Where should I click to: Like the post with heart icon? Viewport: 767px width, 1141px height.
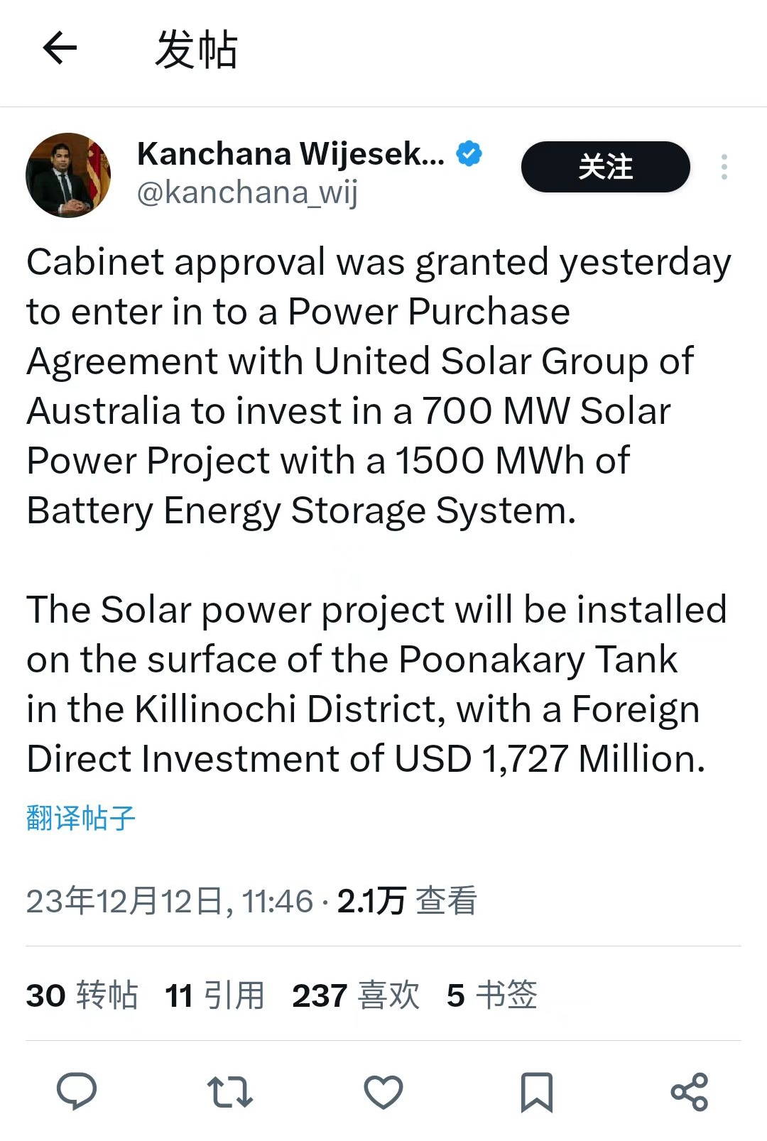click(x=383, y=1091)
